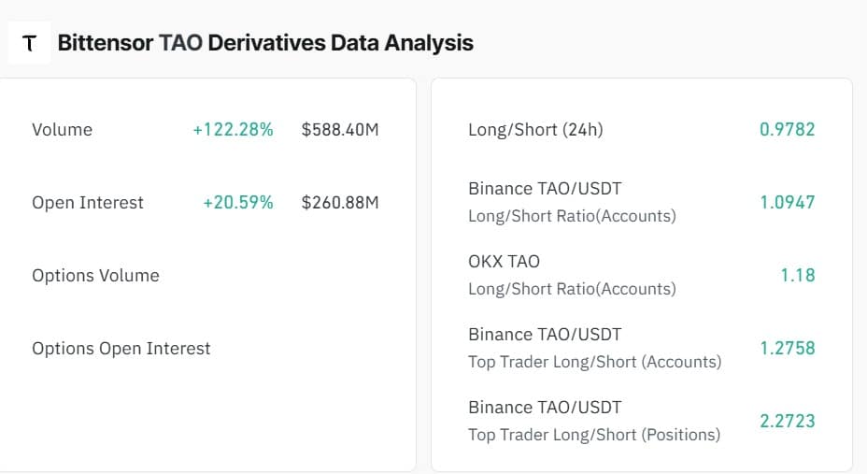The image size is (867, 474).
Task: Click the Bittensor TAO Derivatives Data Analysis heading
Action: coord(265,43)
